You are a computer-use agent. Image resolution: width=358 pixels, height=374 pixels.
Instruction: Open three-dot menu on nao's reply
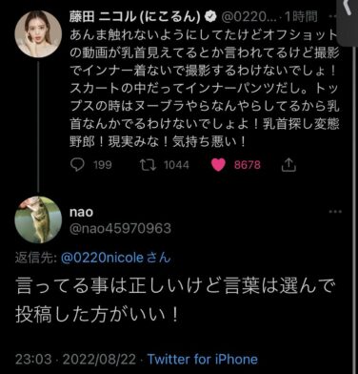(335, 212)
